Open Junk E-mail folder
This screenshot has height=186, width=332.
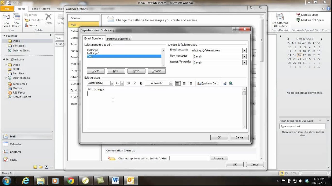(20, 84)
